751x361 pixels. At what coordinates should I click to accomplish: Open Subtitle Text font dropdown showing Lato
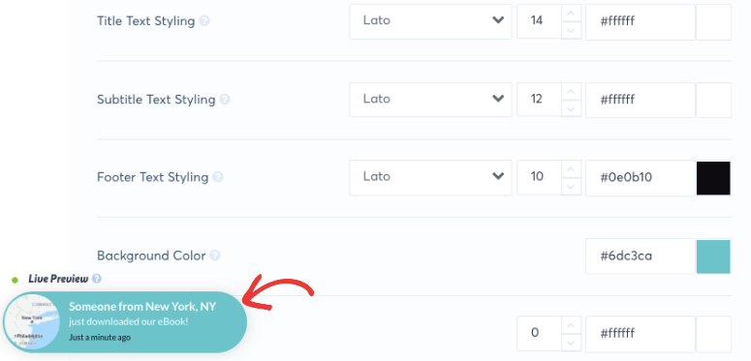coord(430,100)
